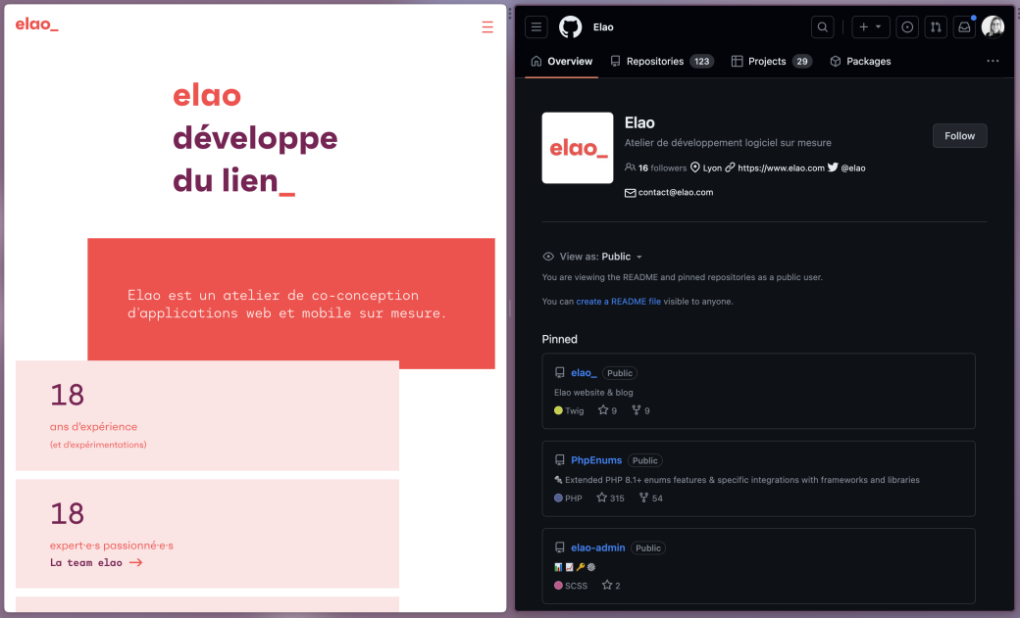The image size is (1020, 618).
Task: Click the 9 forks count on elao_
Action: click(x=640, y=410)
